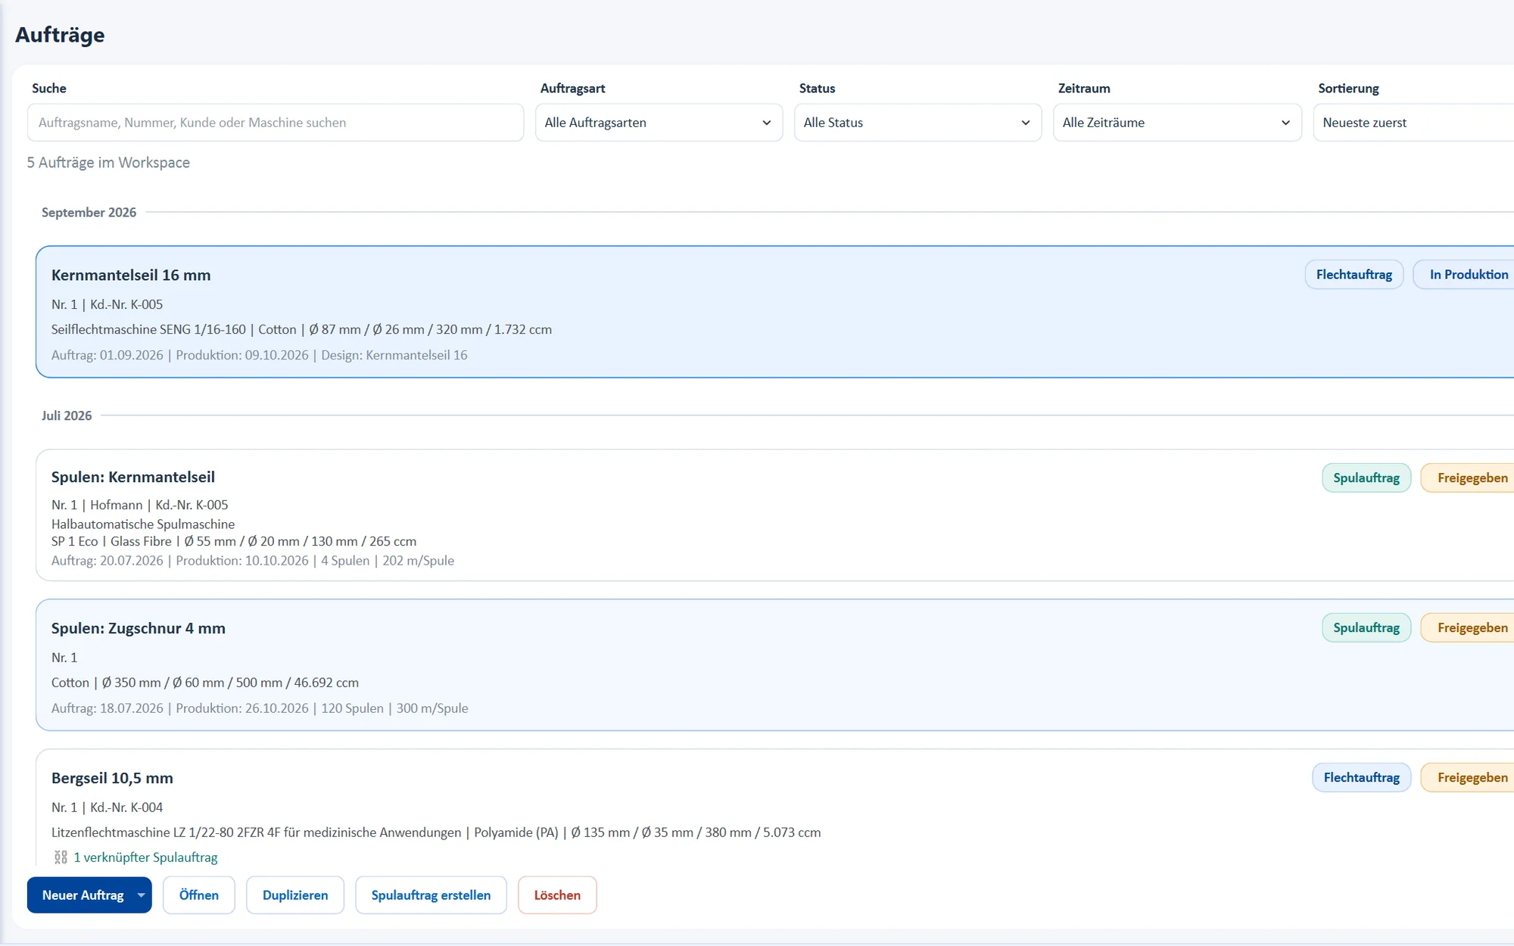This screenshot has height=946, width=1514.
Task: Click Spulauftrag erstellen button
Action: click(431, 895)
